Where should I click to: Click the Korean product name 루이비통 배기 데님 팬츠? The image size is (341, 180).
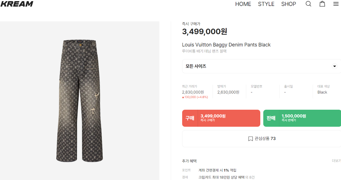(x=204, y=51)
